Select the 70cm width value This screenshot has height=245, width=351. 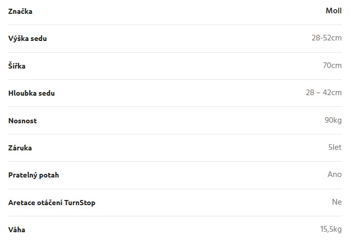pos(332,65)
